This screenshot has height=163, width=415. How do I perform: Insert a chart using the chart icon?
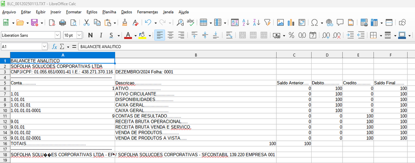click(x=291, y=22)
